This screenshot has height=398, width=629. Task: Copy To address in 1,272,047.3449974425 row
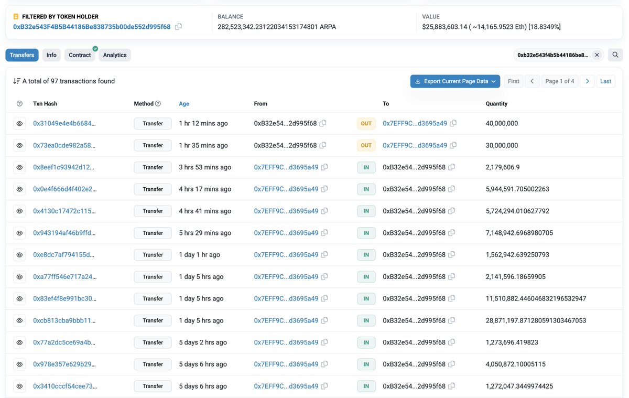coord(451,386)
